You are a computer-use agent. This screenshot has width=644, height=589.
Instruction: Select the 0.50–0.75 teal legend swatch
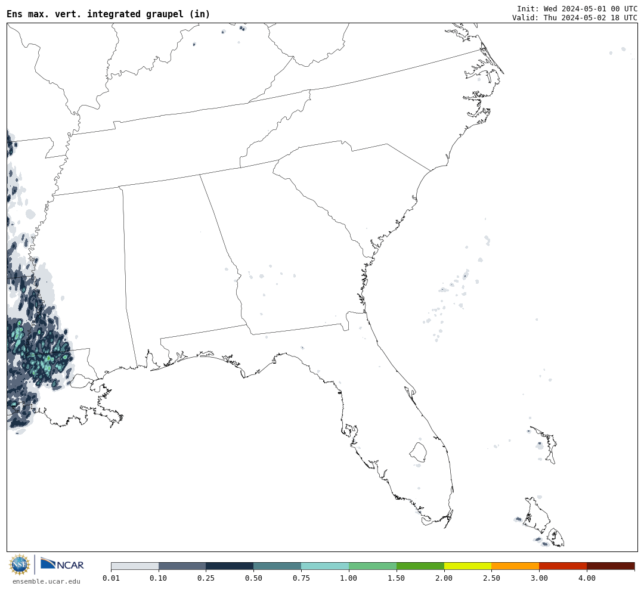(x=277, y=566)
